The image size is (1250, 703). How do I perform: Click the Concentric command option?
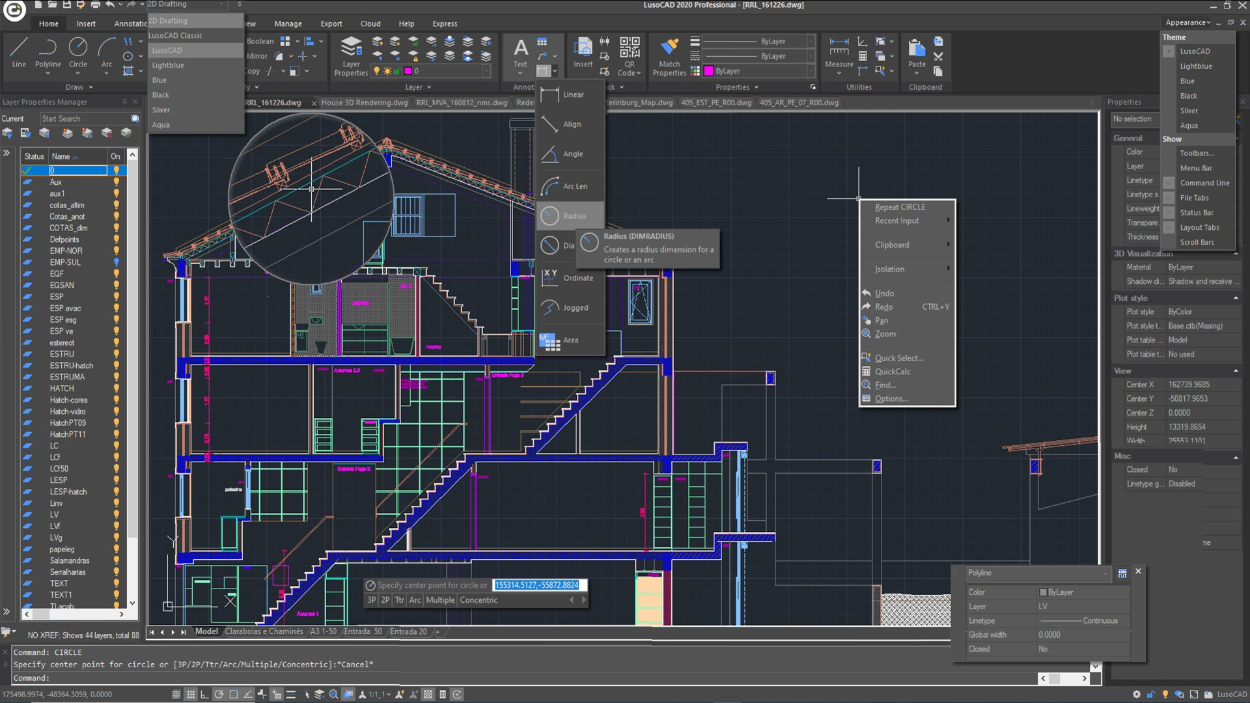[479, 600]
